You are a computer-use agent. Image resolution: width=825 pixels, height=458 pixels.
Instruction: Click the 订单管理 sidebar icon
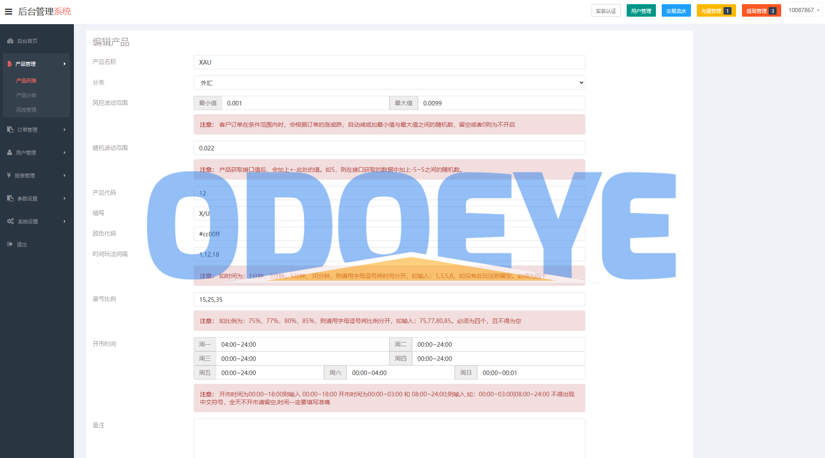(x=10, y=130)
